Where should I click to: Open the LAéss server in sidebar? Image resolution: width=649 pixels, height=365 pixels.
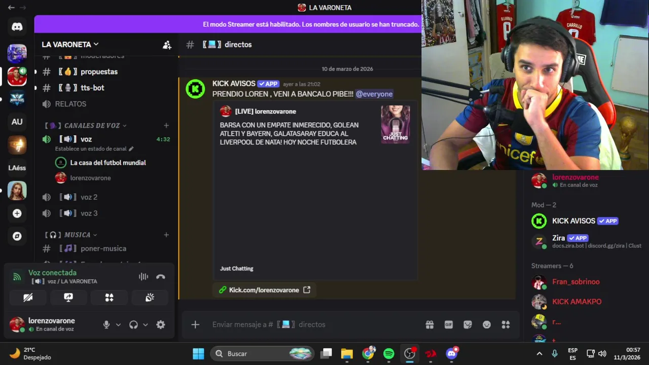pos(17,168)
